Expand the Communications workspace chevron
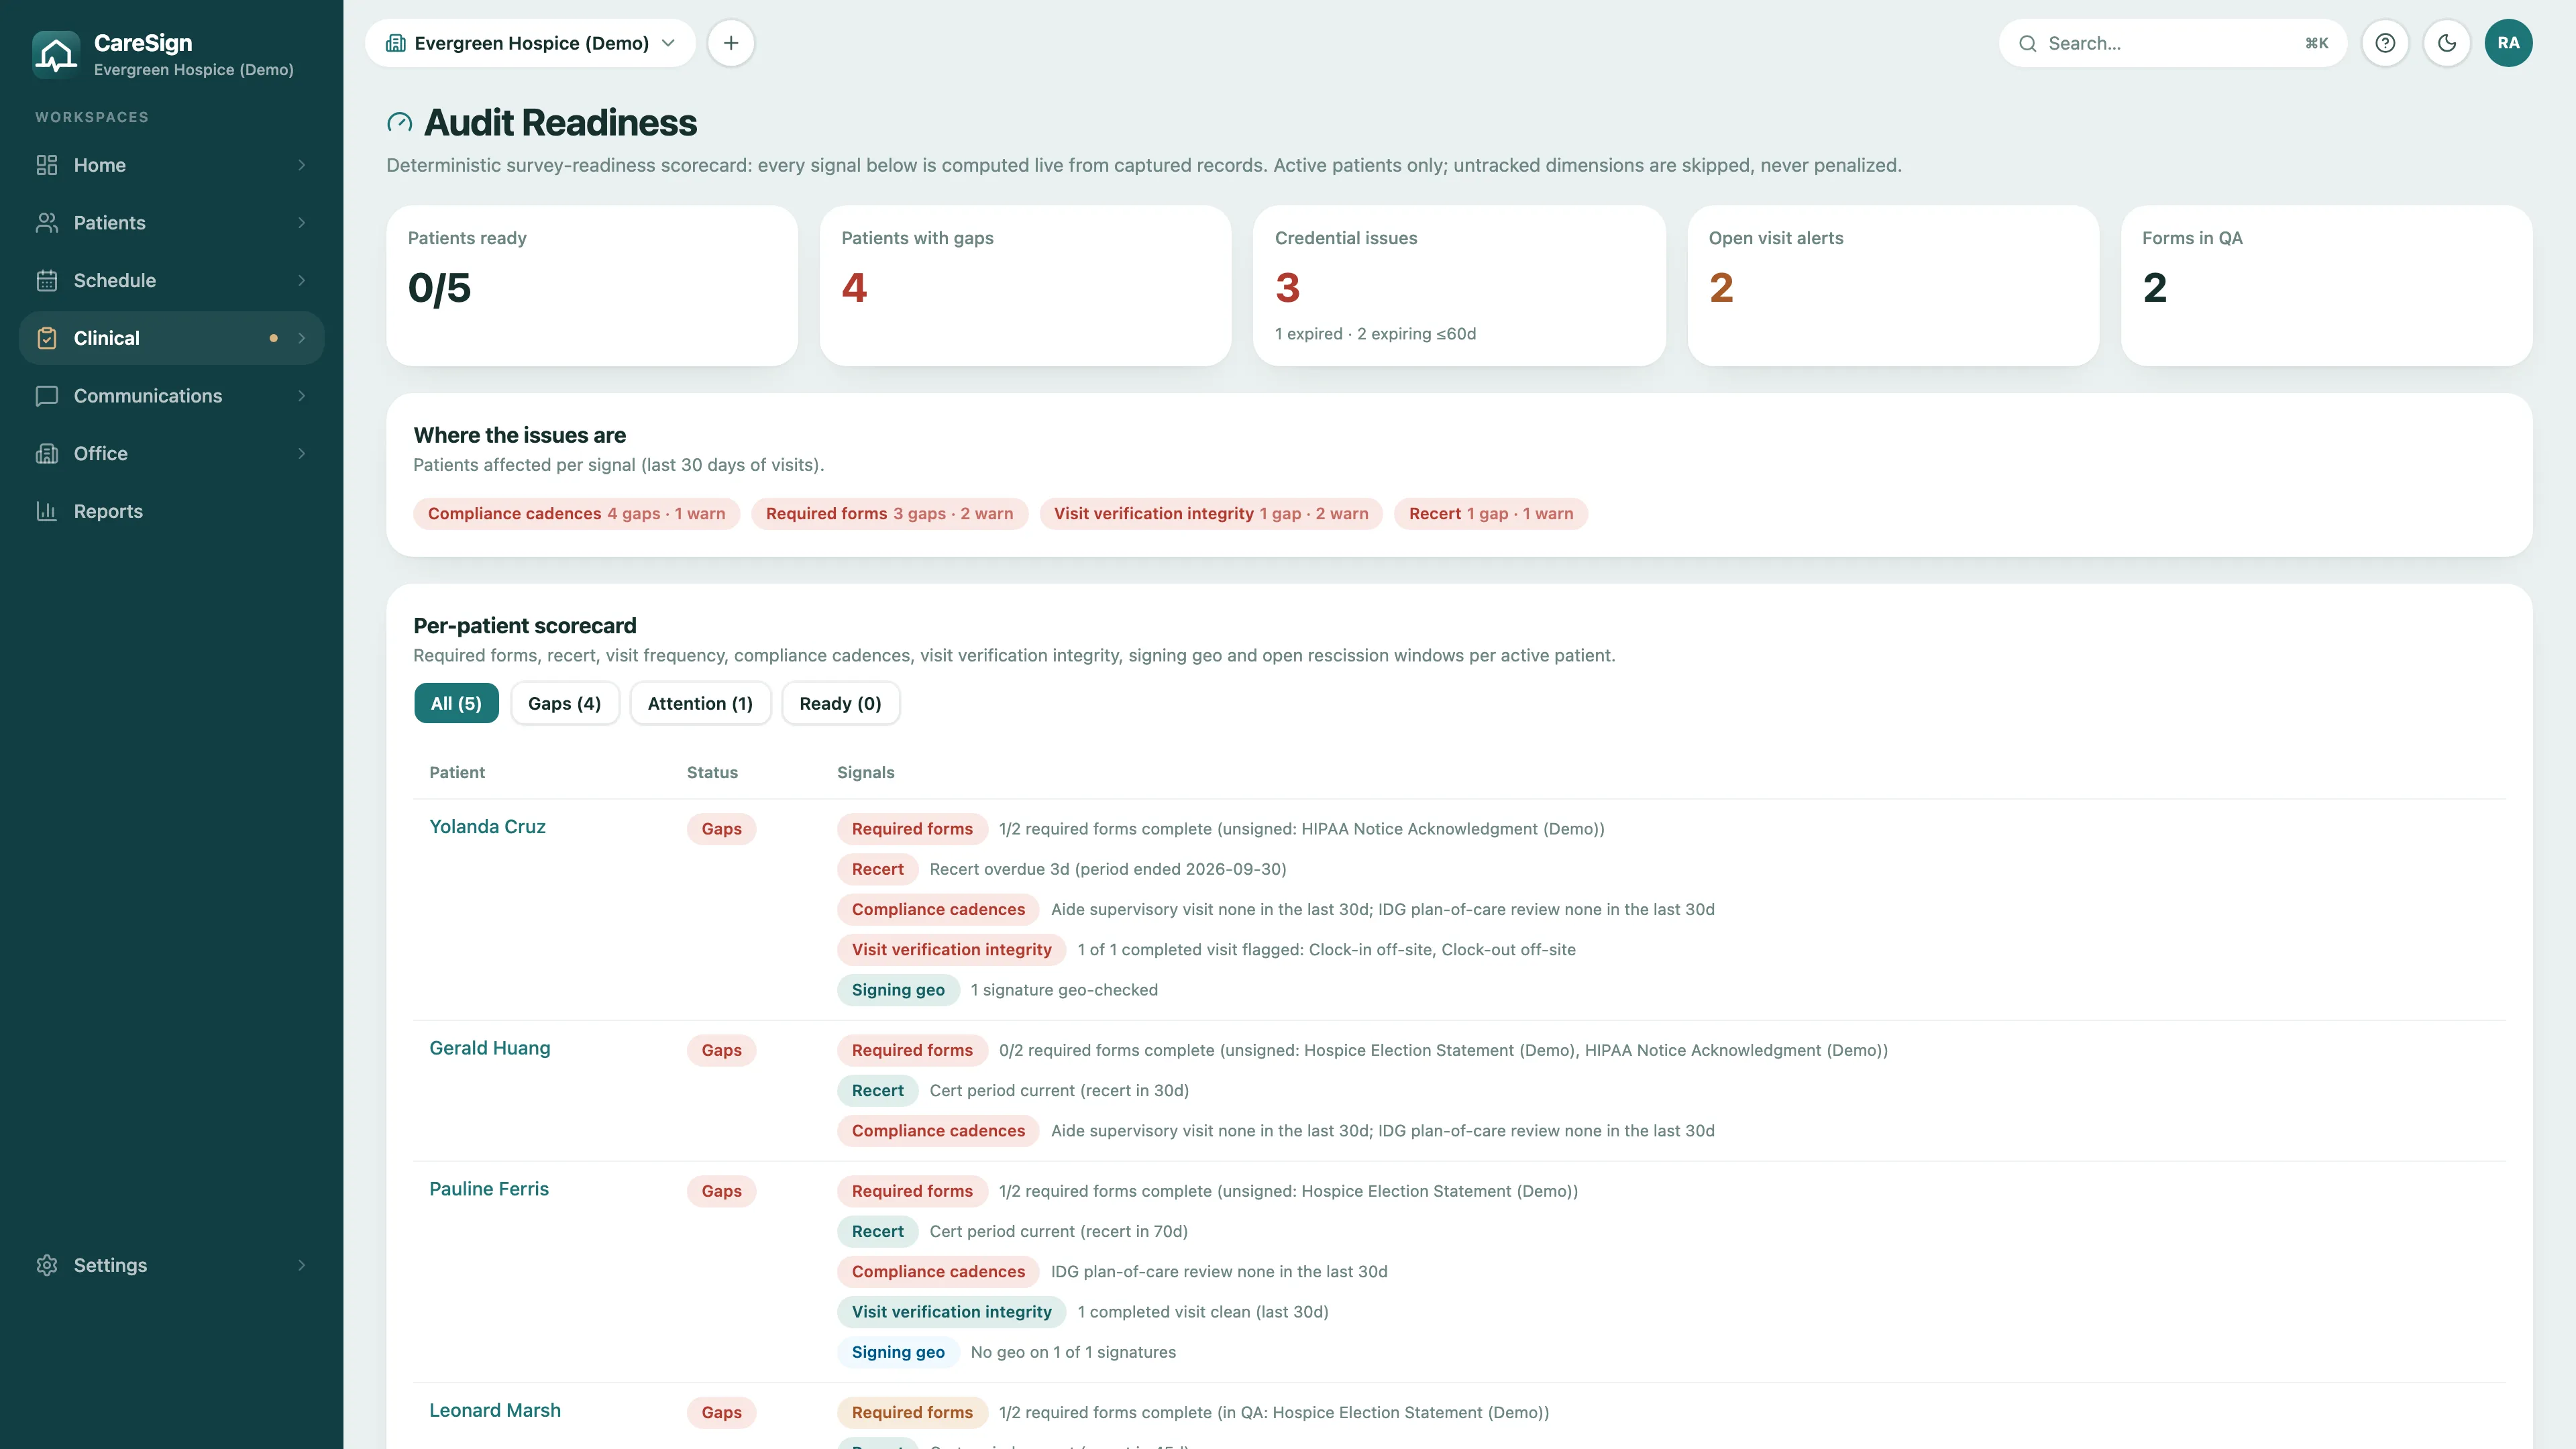The height and width of the screenshot is (1449, 2576). click(x=302, y=396)
